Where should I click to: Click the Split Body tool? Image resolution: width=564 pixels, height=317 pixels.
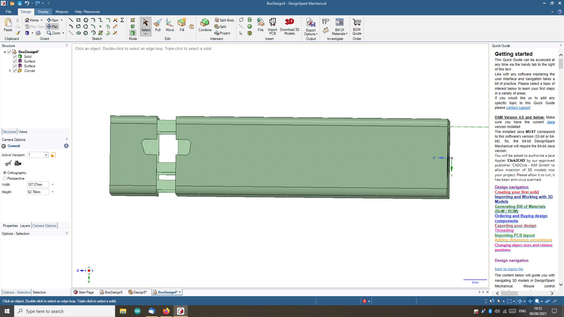tap(225, 20)
